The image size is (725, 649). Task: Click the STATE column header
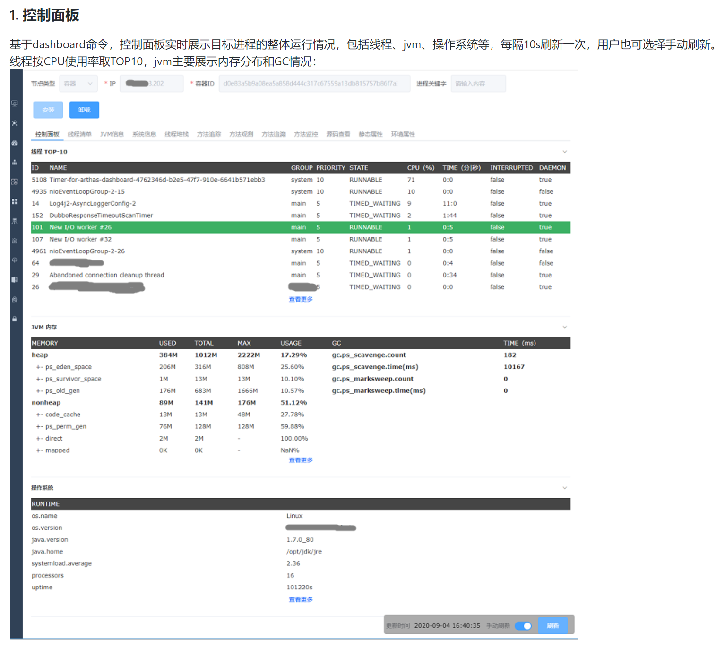click(x=359, y=168)
